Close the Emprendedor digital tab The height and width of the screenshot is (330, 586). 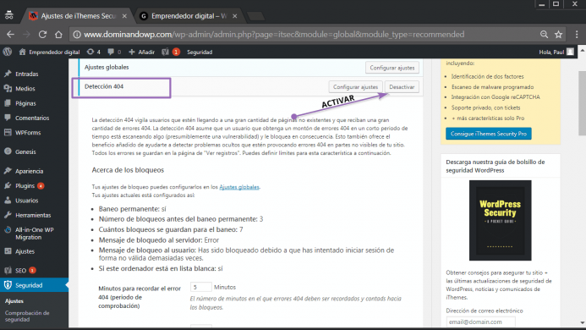point(235,16)
